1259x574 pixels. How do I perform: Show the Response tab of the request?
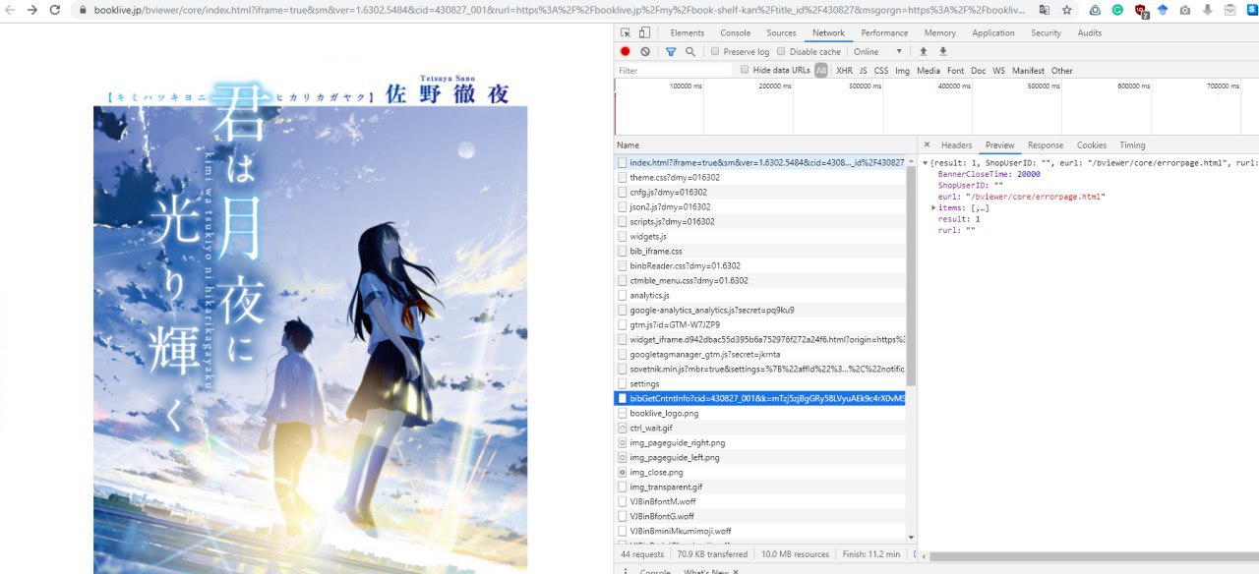tap(1046, 144)
